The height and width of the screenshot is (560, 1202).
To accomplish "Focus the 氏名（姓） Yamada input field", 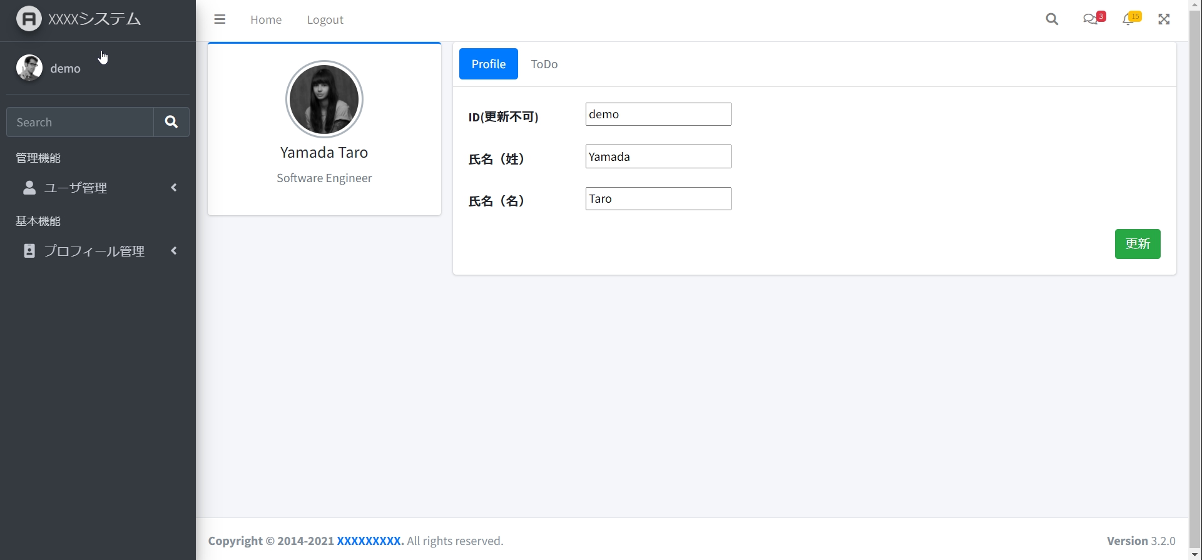I will (x=658, y=156).
